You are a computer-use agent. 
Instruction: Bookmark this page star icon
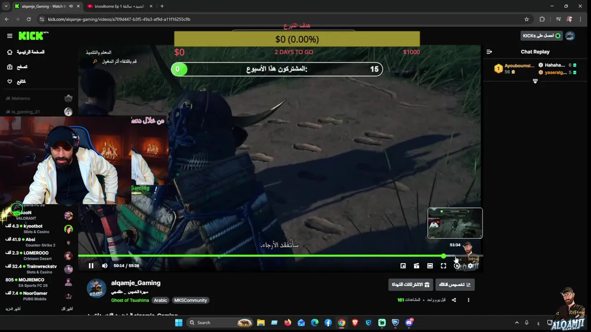tap(526, 19)
